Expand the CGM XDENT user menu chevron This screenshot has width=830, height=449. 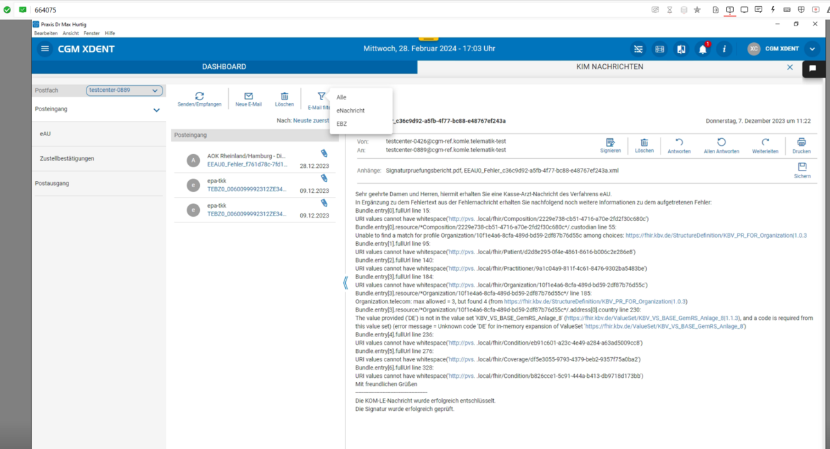point(812,49)
